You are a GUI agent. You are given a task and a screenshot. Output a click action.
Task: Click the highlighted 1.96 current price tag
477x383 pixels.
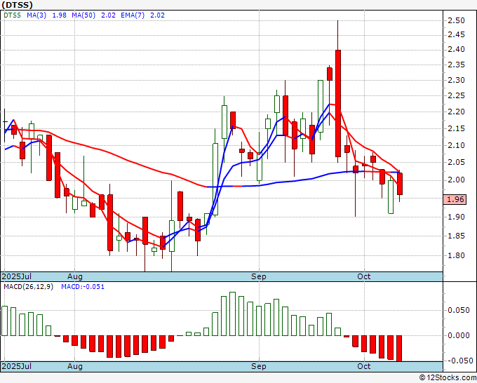tap(455, 199)
